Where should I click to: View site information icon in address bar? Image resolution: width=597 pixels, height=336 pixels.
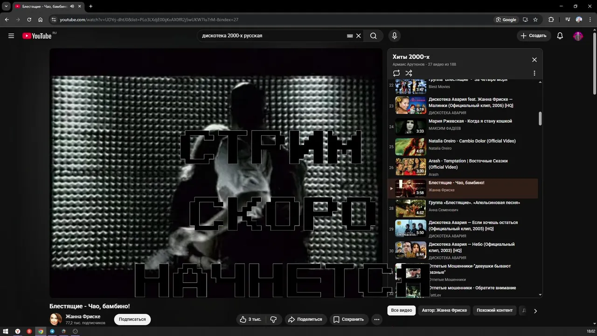(x=54, y=20)
